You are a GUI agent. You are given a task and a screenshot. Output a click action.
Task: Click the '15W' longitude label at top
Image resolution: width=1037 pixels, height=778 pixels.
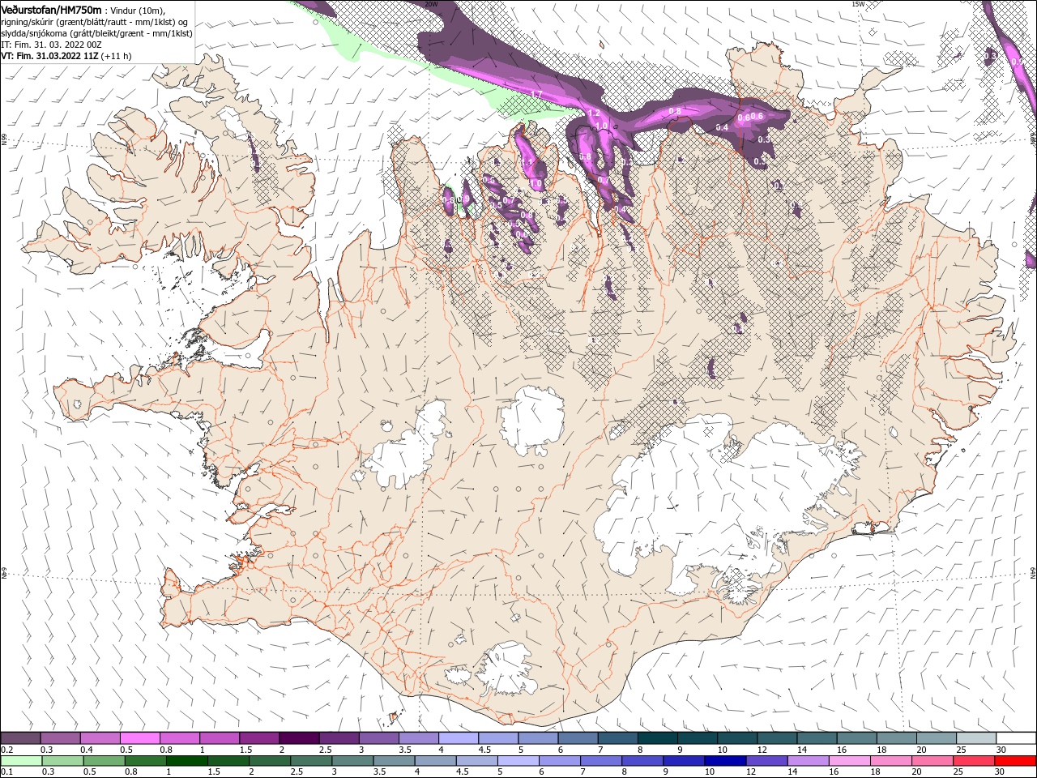tap(858, 4)
